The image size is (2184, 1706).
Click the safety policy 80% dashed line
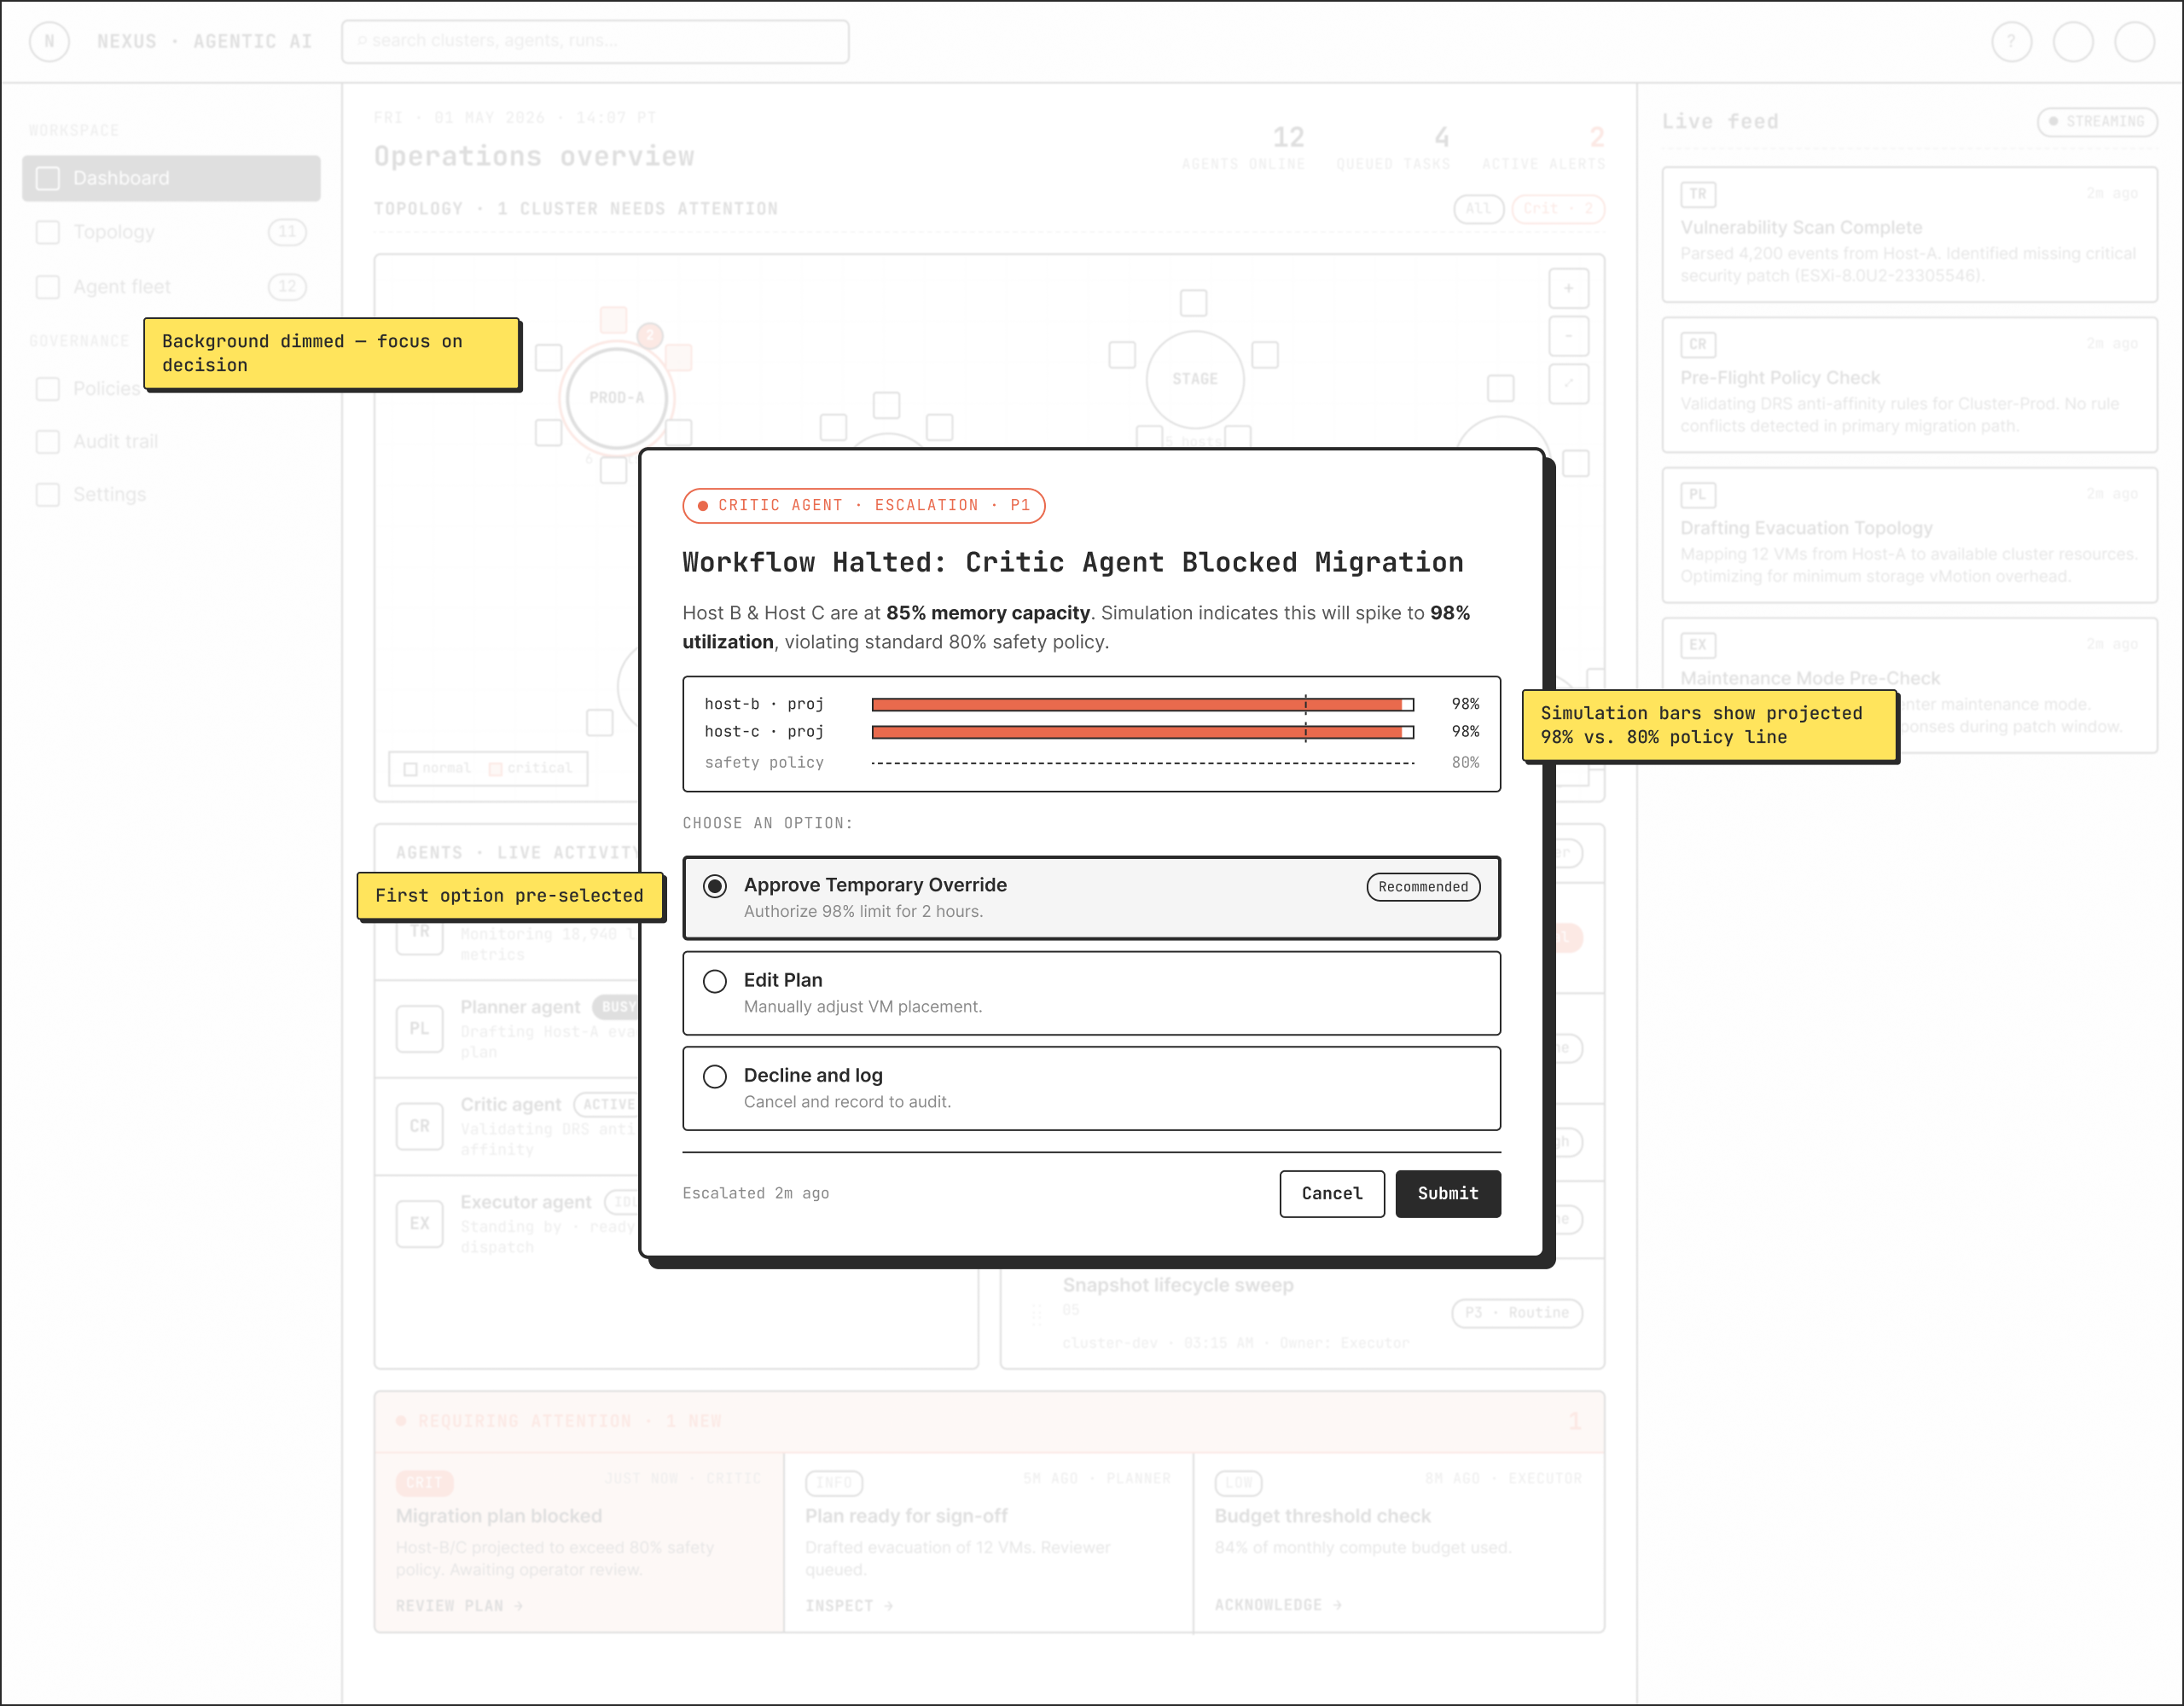point(1142,763)
